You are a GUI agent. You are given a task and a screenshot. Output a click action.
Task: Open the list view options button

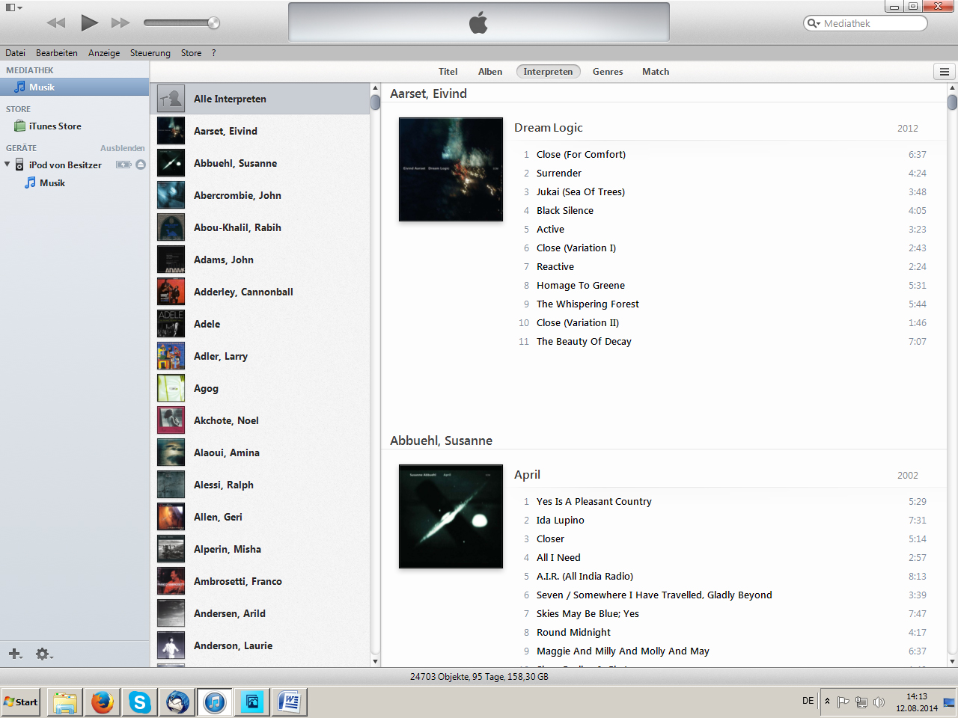coord(945,72)
